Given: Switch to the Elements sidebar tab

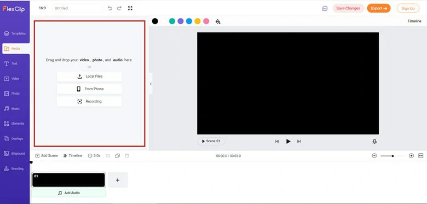Looking at the screenshot, I should (x=14, y=124).
